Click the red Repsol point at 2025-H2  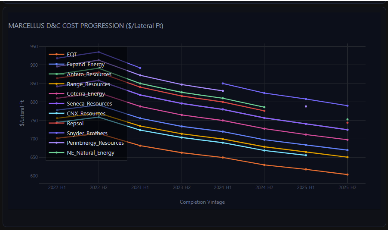[347, 123]
